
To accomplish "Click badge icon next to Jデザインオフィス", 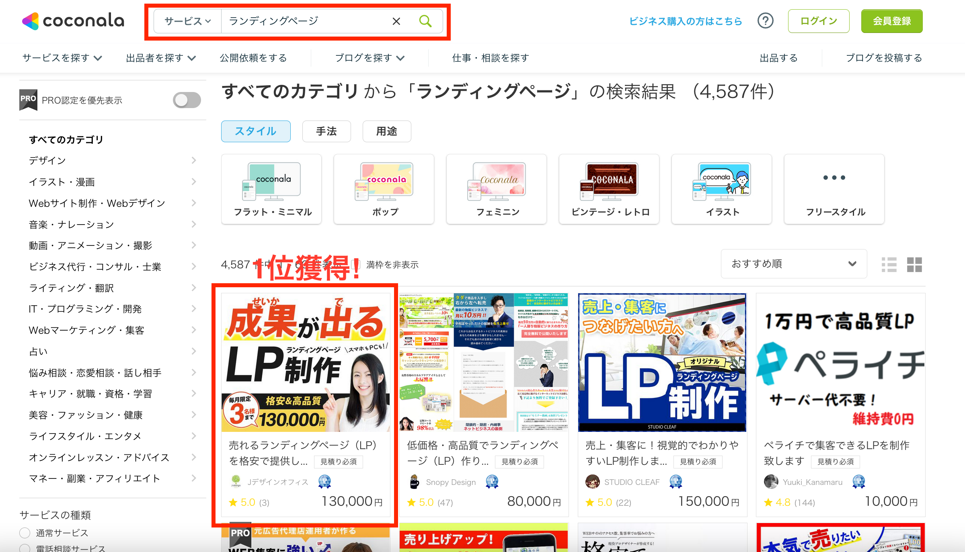I will [324, 481].
